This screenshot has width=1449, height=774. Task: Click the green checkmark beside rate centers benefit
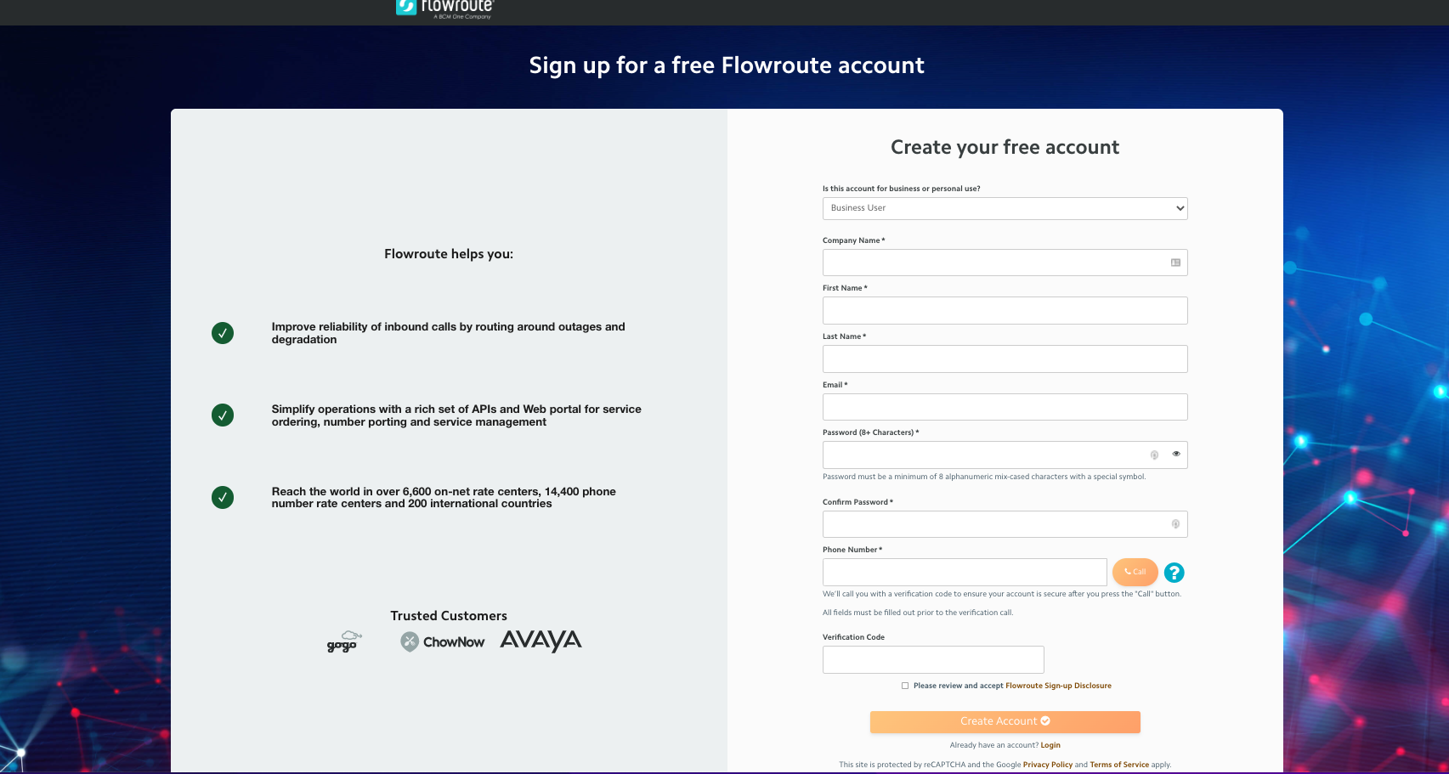pos(222,497)
